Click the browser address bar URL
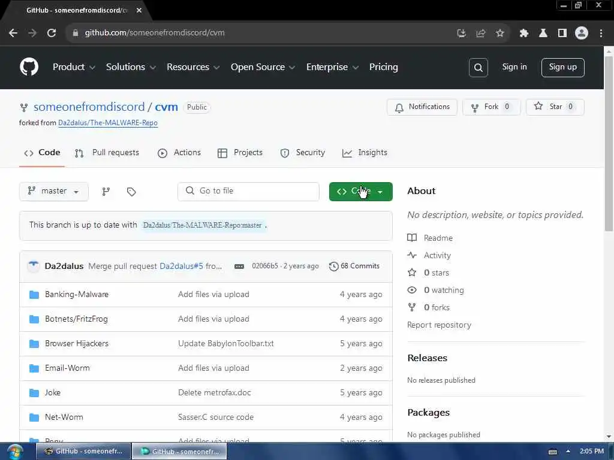Viewport: 614px width, 460px height. [x=155, y=33]
